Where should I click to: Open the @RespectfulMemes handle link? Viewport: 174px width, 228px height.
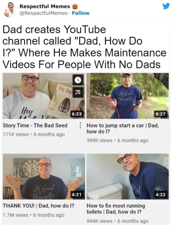point(43,13)
